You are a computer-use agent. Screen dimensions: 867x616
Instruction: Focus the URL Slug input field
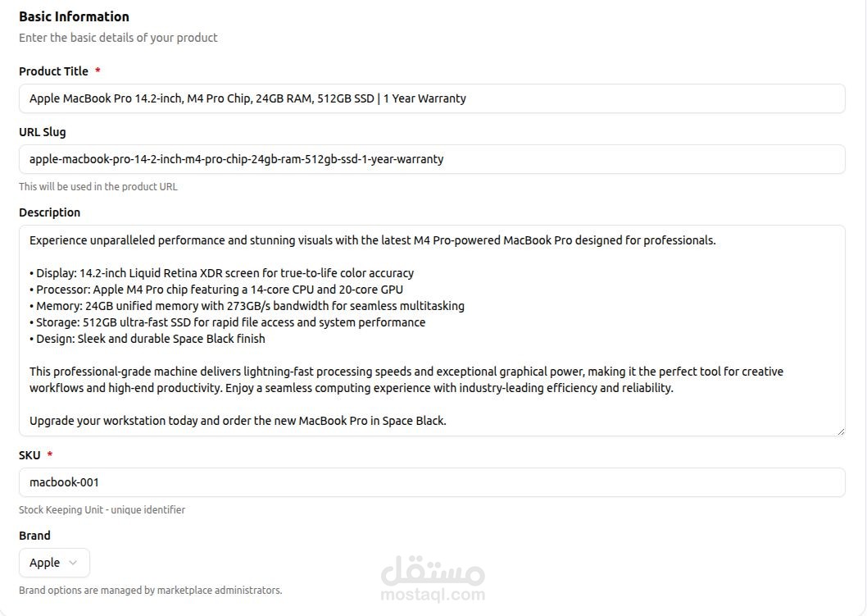(x=432, y=159)
